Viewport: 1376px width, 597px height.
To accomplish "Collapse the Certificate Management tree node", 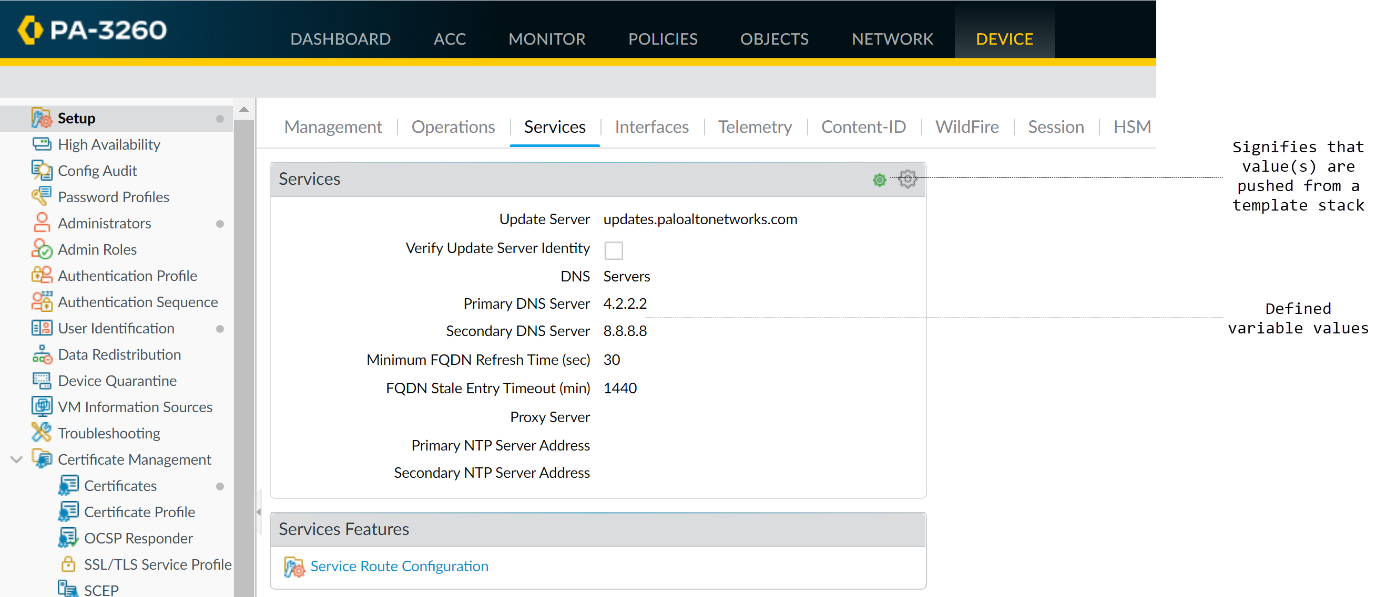I will [16, 459].
